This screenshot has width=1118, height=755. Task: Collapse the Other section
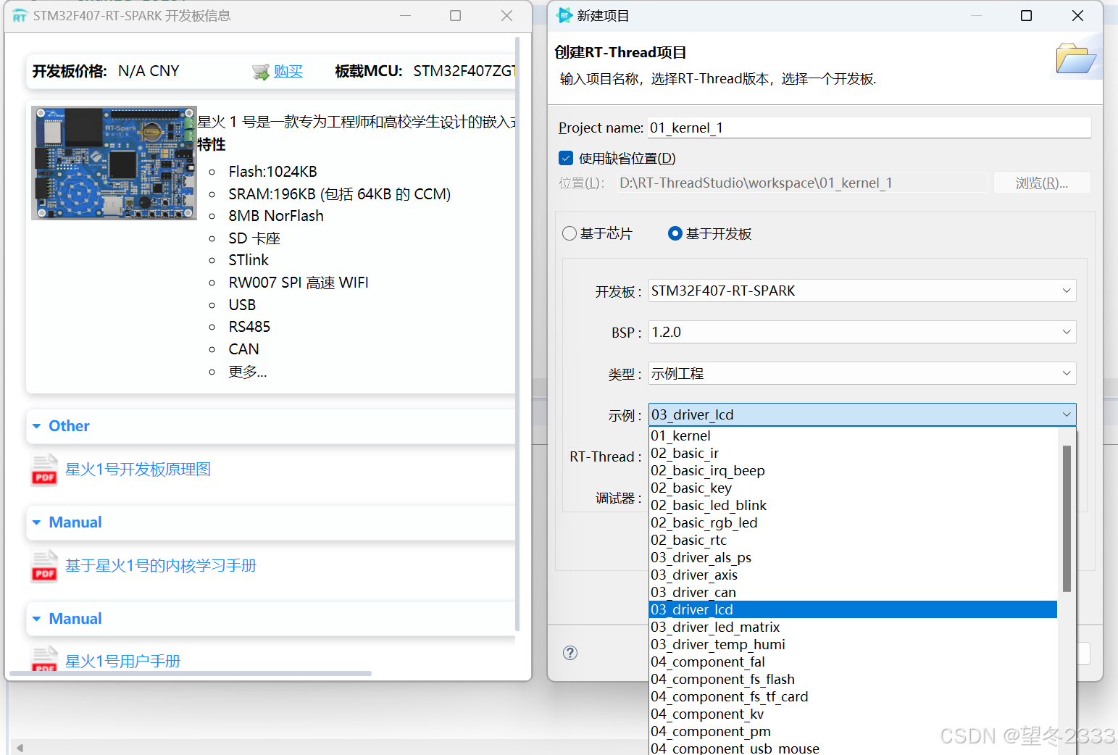[x=36, y=426]
